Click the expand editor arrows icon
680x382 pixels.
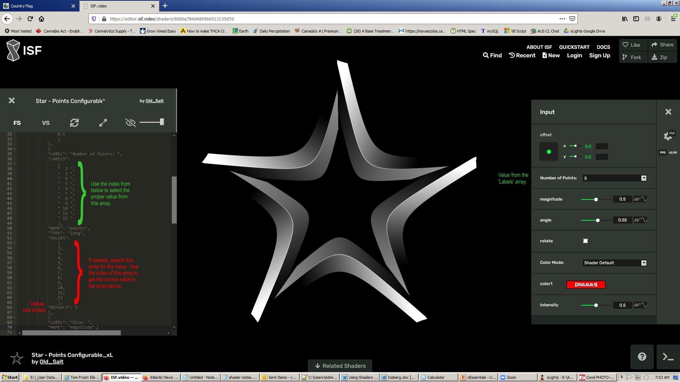tap(103, 123)
